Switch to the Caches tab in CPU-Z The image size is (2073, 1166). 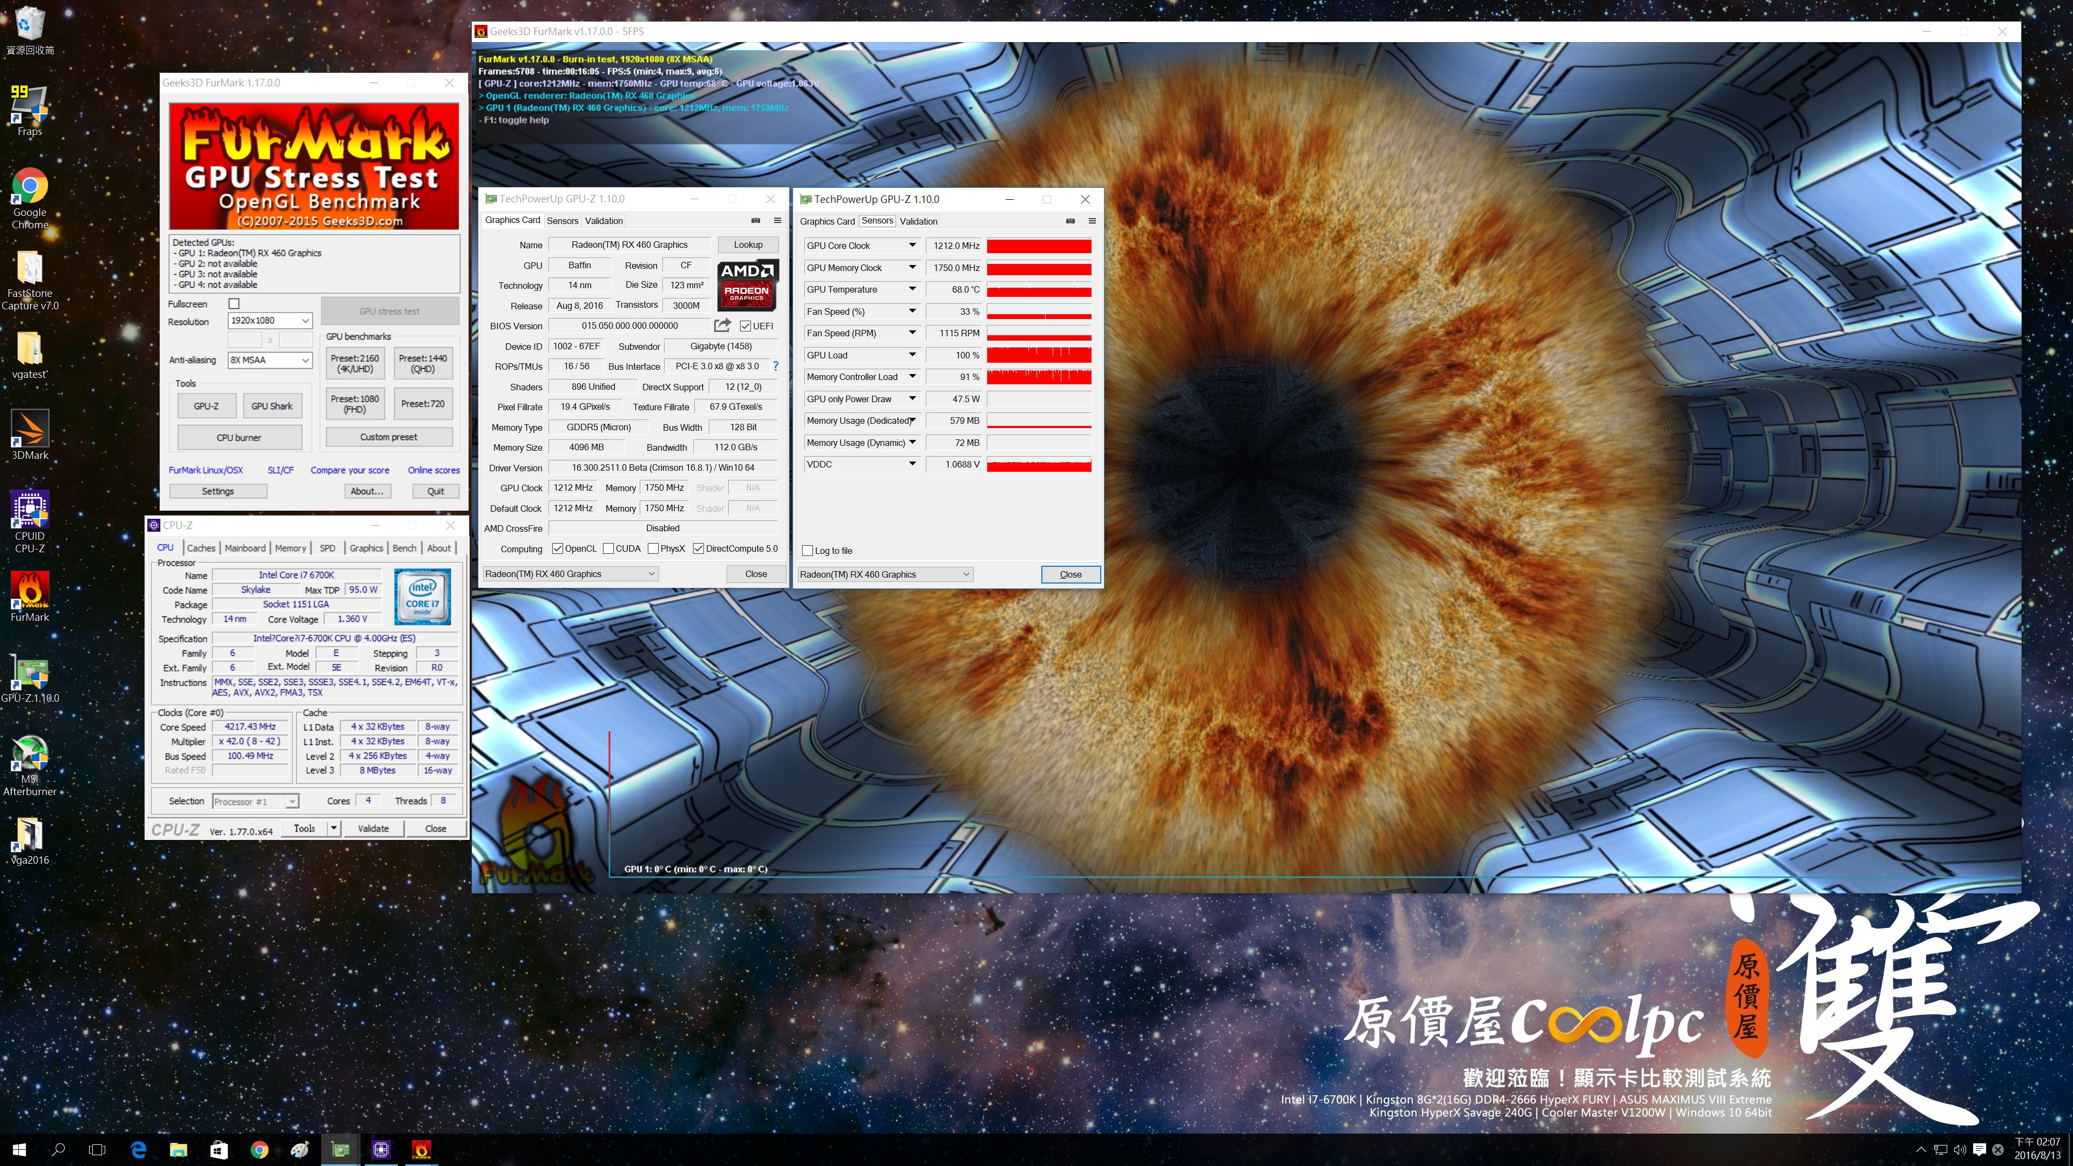201,548
